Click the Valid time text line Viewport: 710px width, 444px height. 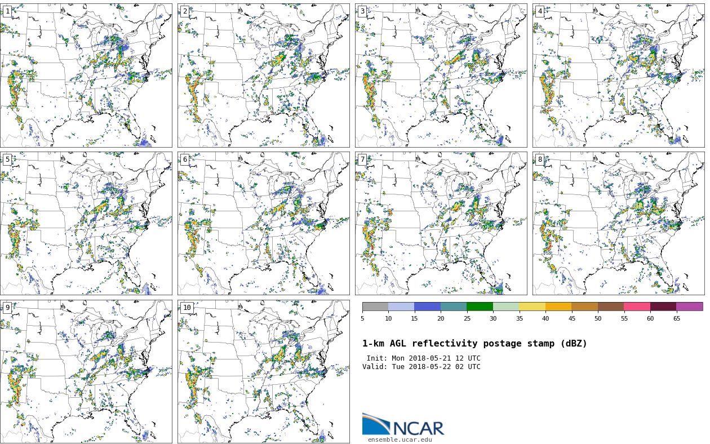pos(421,367)
